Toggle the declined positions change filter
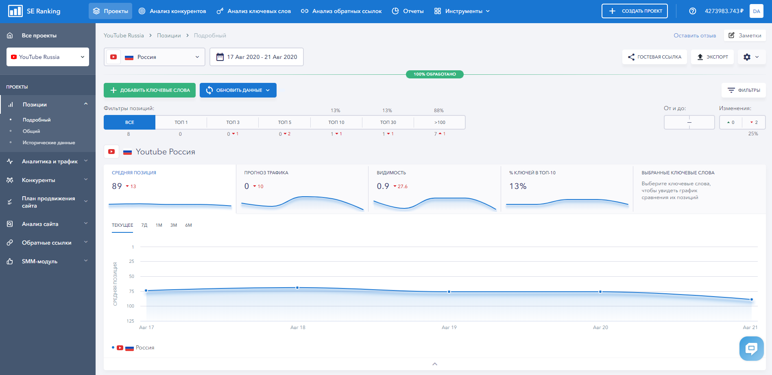The image size is (772, 375). click(754, 122)
